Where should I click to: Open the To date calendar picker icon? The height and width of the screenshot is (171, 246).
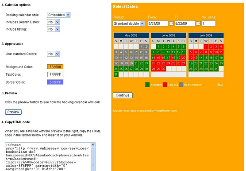198,23
